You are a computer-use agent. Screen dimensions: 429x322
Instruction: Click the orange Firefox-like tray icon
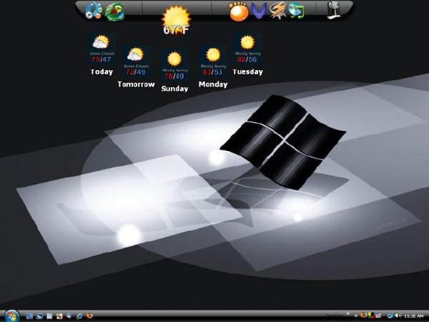(x=363, y=316)
